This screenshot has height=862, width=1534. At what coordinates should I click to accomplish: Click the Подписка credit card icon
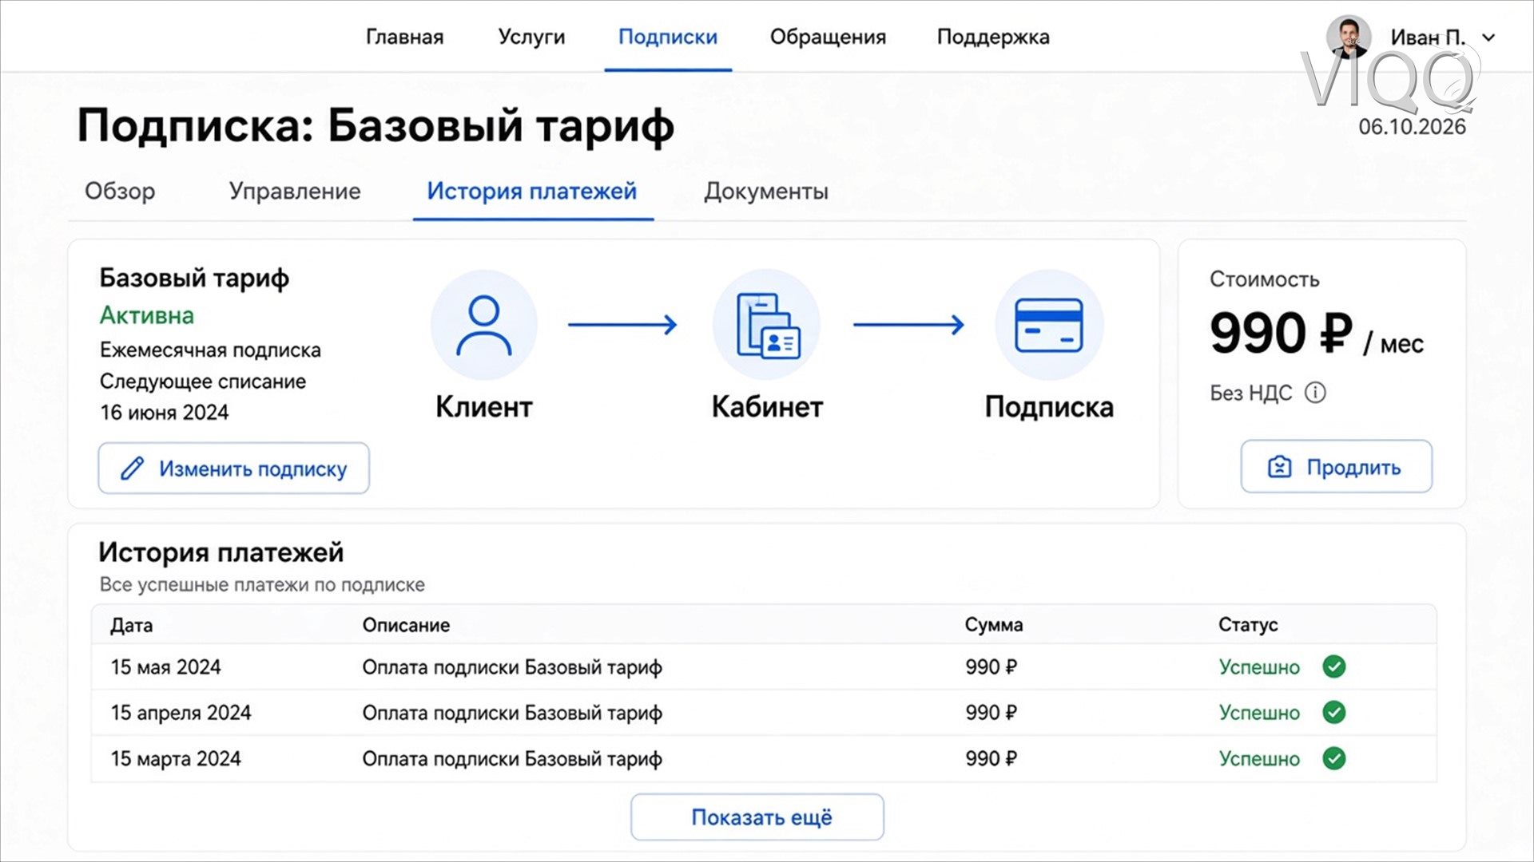[x=1048, y=325]
